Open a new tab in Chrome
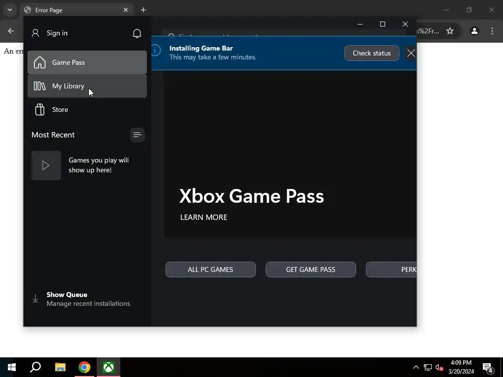The image size is (503, 377). tap(143, 10)
